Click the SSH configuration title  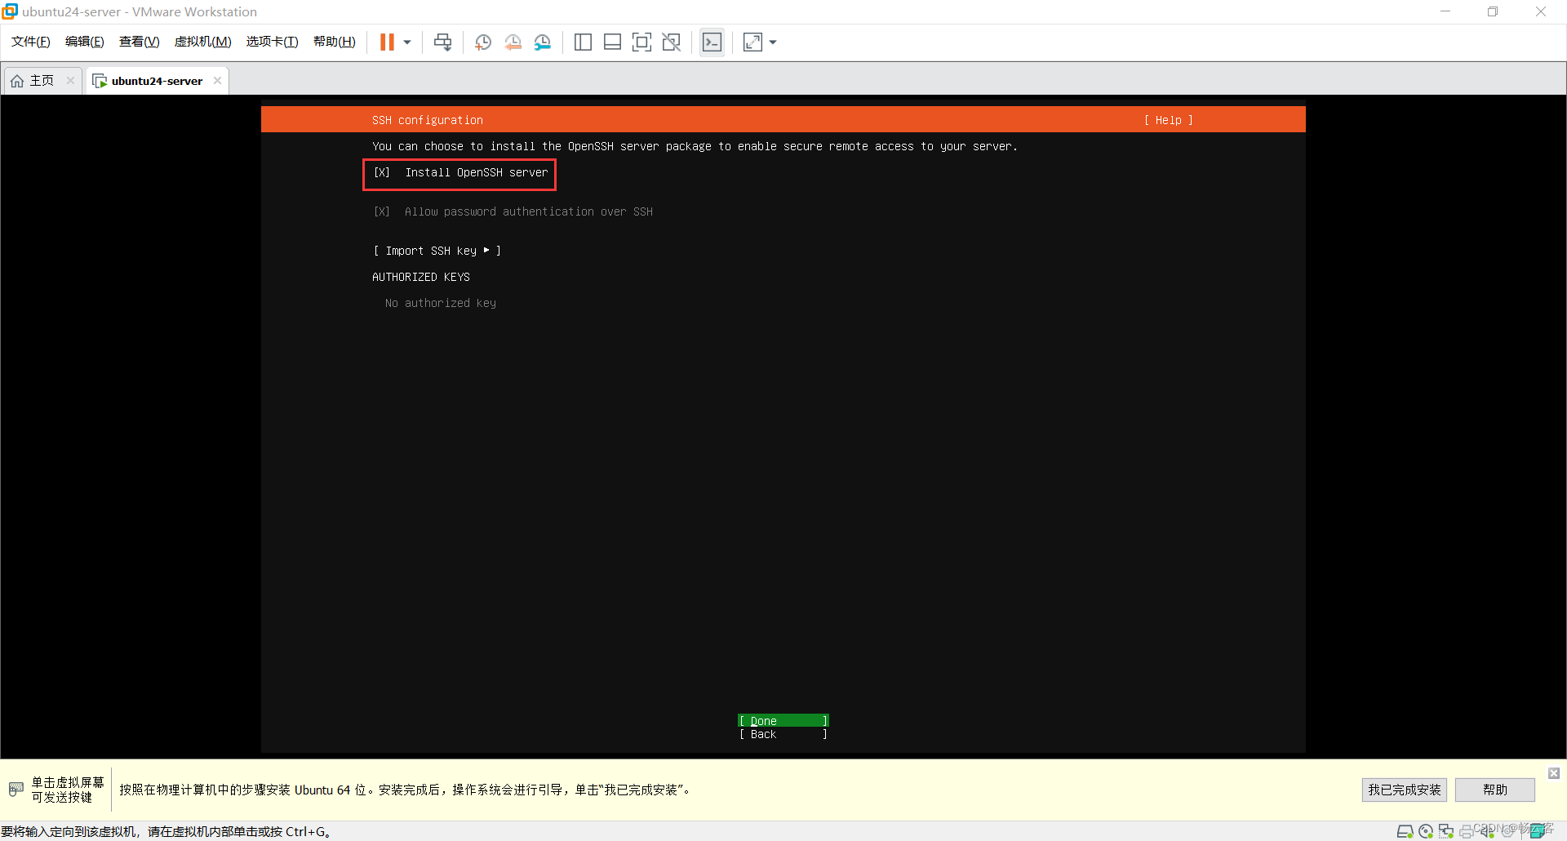(428, 120)
